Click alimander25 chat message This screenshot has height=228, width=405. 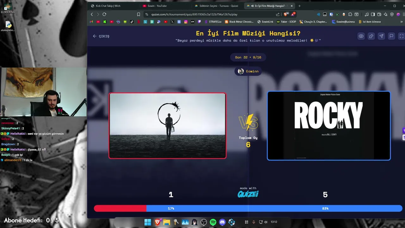click(16, 160)
